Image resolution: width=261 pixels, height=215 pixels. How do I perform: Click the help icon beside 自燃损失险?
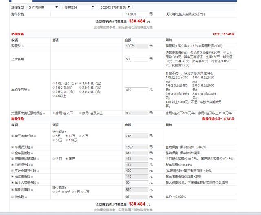pyautogui.click(x=32, y=165)
